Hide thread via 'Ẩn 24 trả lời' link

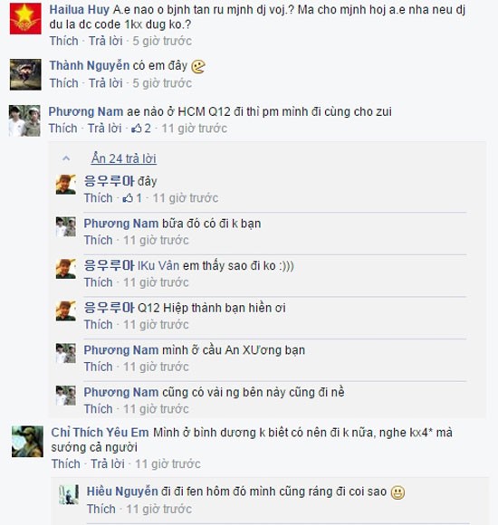123,158
